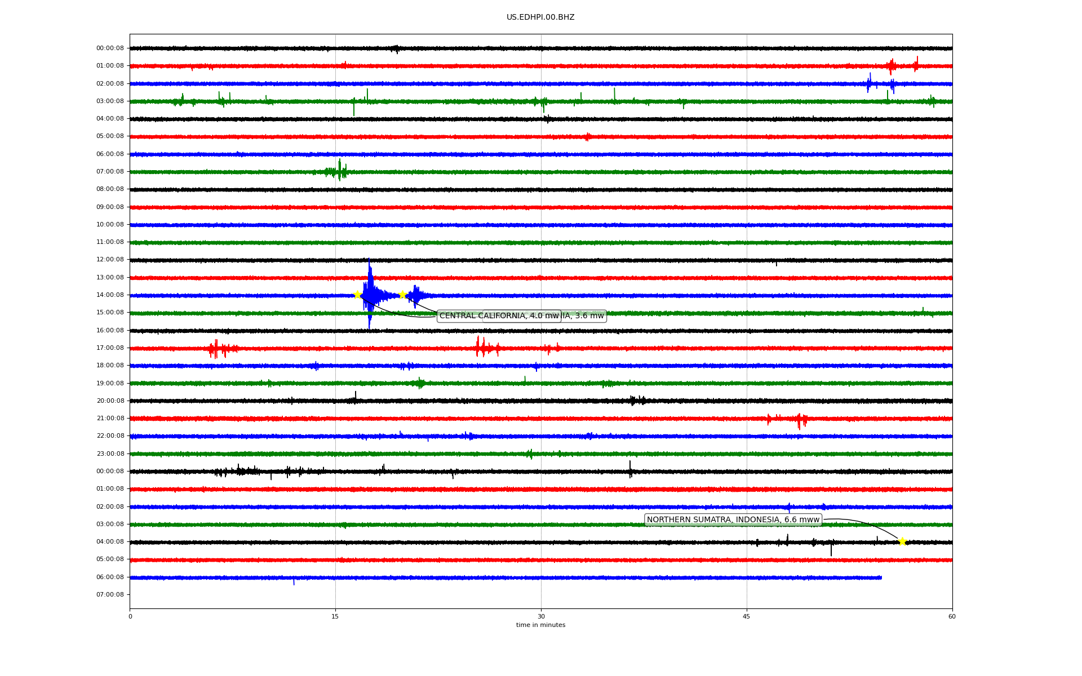Screen dimensions: 1082x676
Task: Click the first 00:00:08 label at top
Action: [x=110, y=48]
